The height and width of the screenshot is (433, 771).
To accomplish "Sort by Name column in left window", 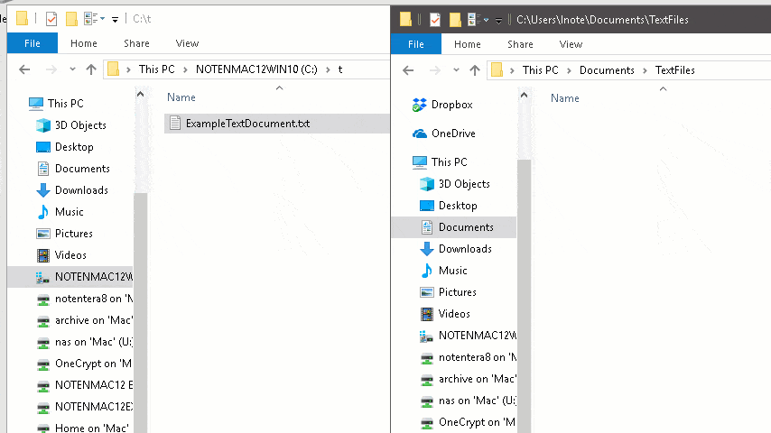I will click(x=181, y=97).
